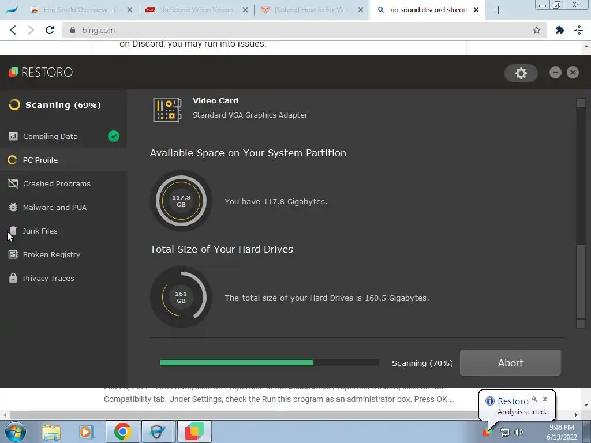Open notification balloon wrench options
Viewport: 591px width, 443px height.
pyautogui.click(x=534, y=399)
